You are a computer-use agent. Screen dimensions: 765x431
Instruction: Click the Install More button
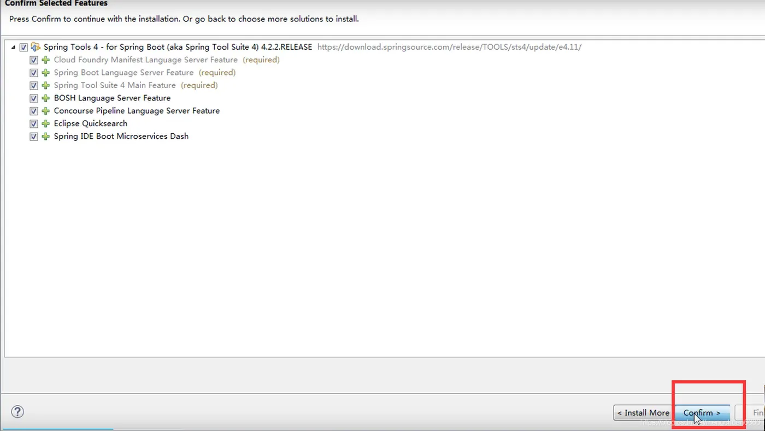pos(643,413)
